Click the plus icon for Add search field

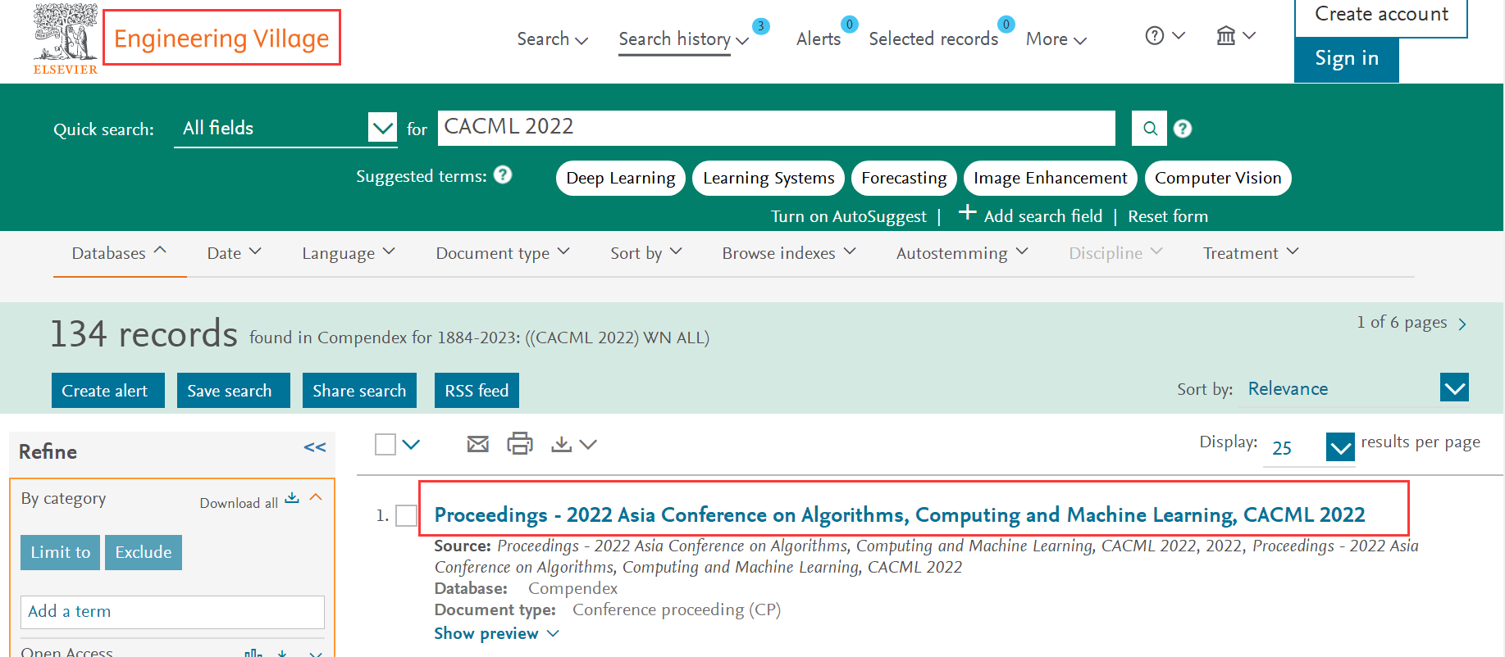[x=968, y=213]
